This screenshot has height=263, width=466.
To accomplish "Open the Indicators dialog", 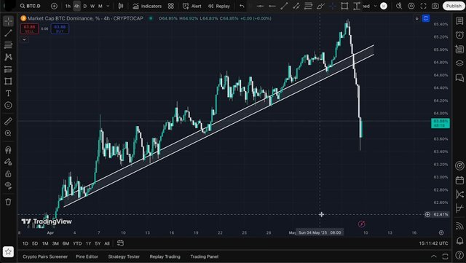I will (147, 6).
